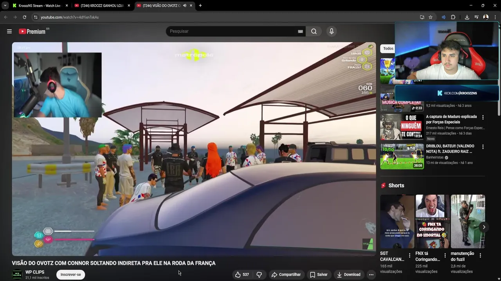Go back in browser history

coord(6,17)
